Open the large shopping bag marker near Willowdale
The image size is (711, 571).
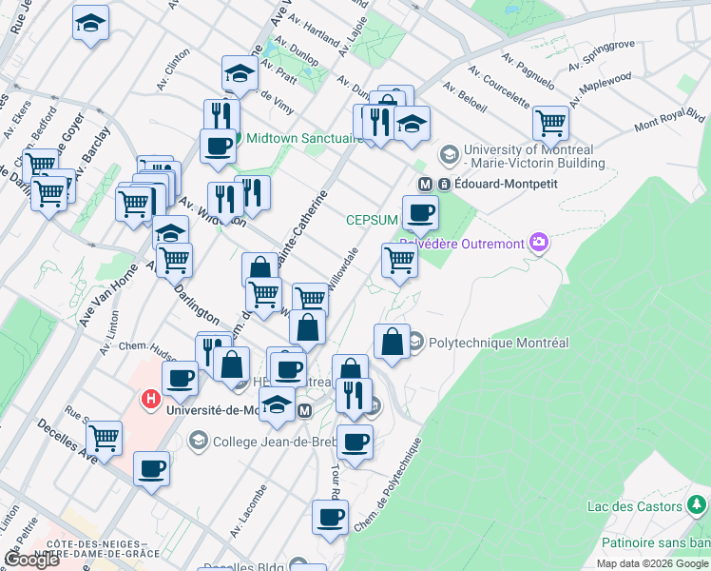(x=307, y=327)
